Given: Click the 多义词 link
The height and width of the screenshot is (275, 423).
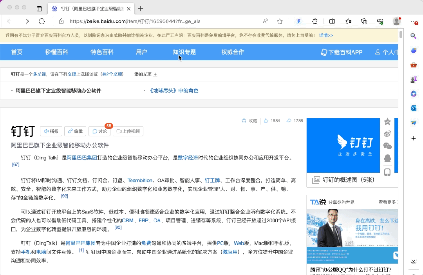Looking at the screenshot, I should click(x=40, y=74).
